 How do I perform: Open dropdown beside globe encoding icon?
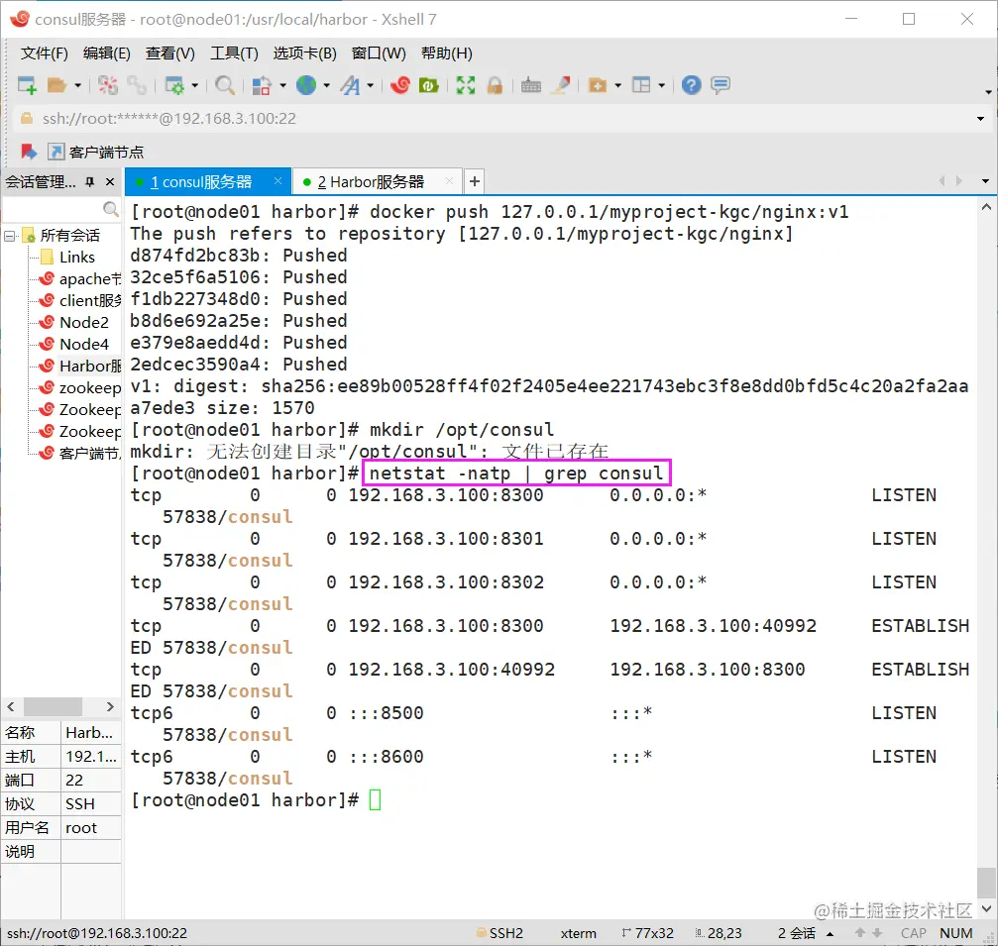pyautogui.click(x=326, y=84)
